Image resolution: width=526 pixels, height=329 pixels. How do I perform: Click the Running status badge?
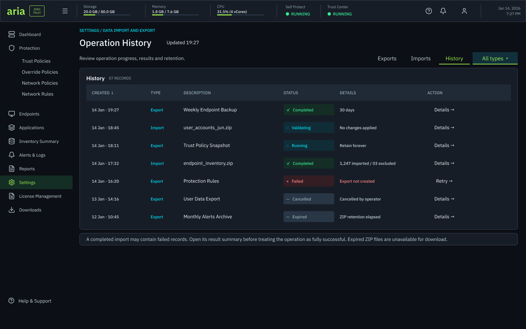(309, 145)
